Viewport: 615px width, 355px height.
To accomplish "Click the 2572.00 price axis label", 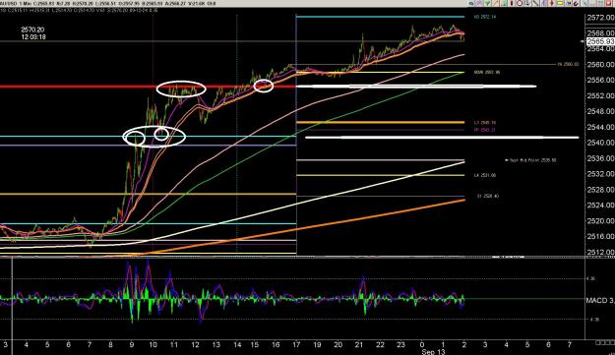I will [x=600, y=18].
